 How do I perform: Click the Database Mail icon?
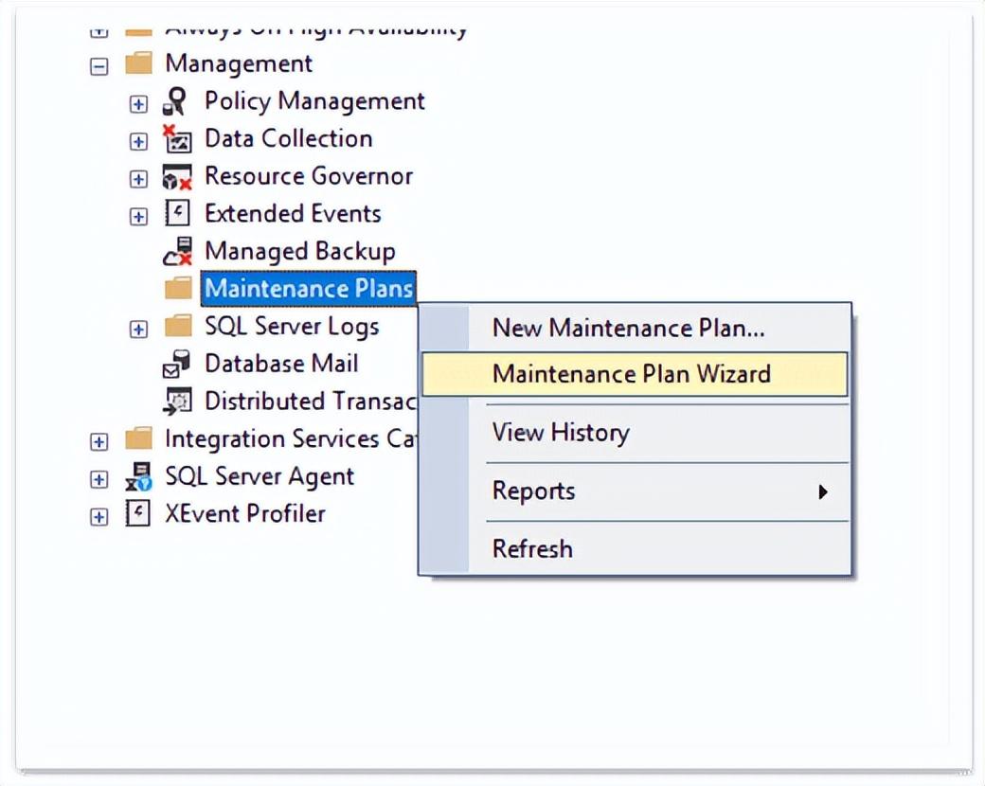point(177,364)
